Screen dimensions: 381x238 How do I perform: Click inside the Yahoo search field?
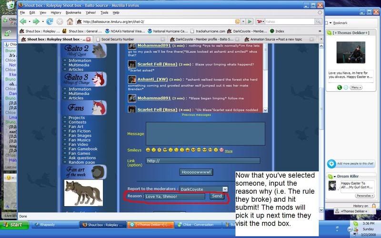pyautogui.click(x=290, y=21)
